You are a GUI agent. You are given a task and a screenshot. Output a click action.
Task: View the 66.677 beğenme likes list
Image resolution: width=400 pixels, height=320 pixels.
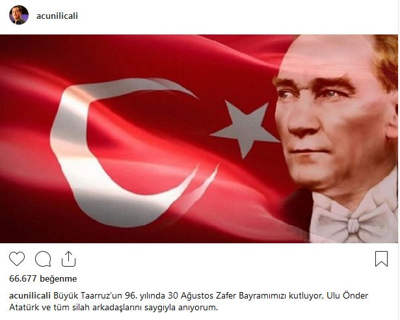pyautogui.click(x=43, y=278)
